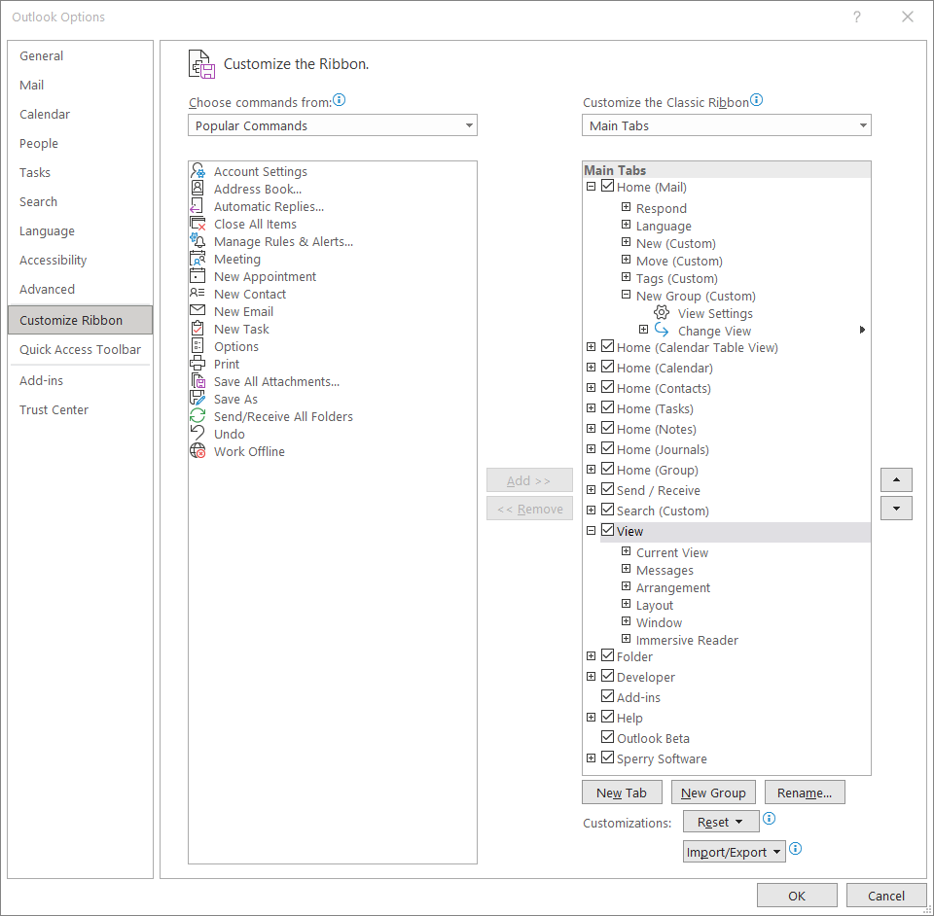934x916 pixels.
Task: Select the Immersive Reader group row
Action: click(687, 640)
